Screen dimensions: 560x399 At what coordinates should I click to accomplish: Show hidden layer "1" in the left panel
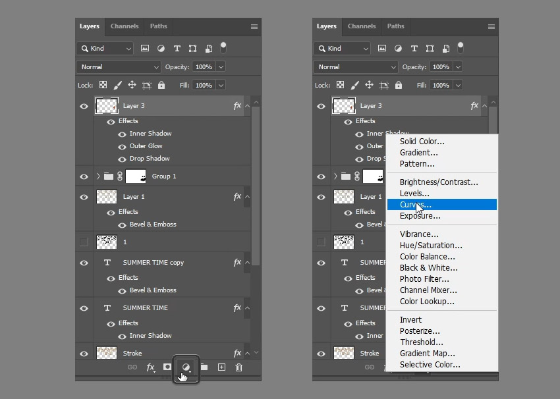(84, 242)
